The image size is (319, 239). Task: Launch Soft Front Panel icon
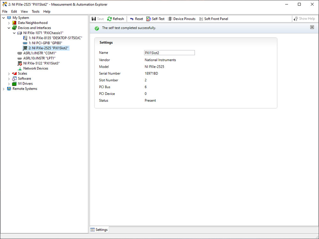[x=201, y=19]
